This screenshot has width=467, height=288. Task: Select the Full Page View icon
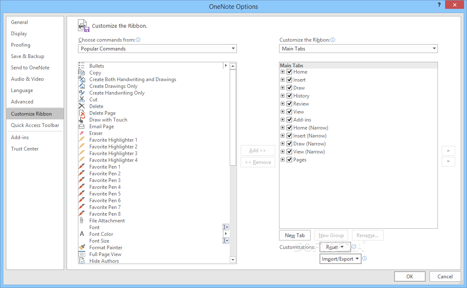[82, 254]
